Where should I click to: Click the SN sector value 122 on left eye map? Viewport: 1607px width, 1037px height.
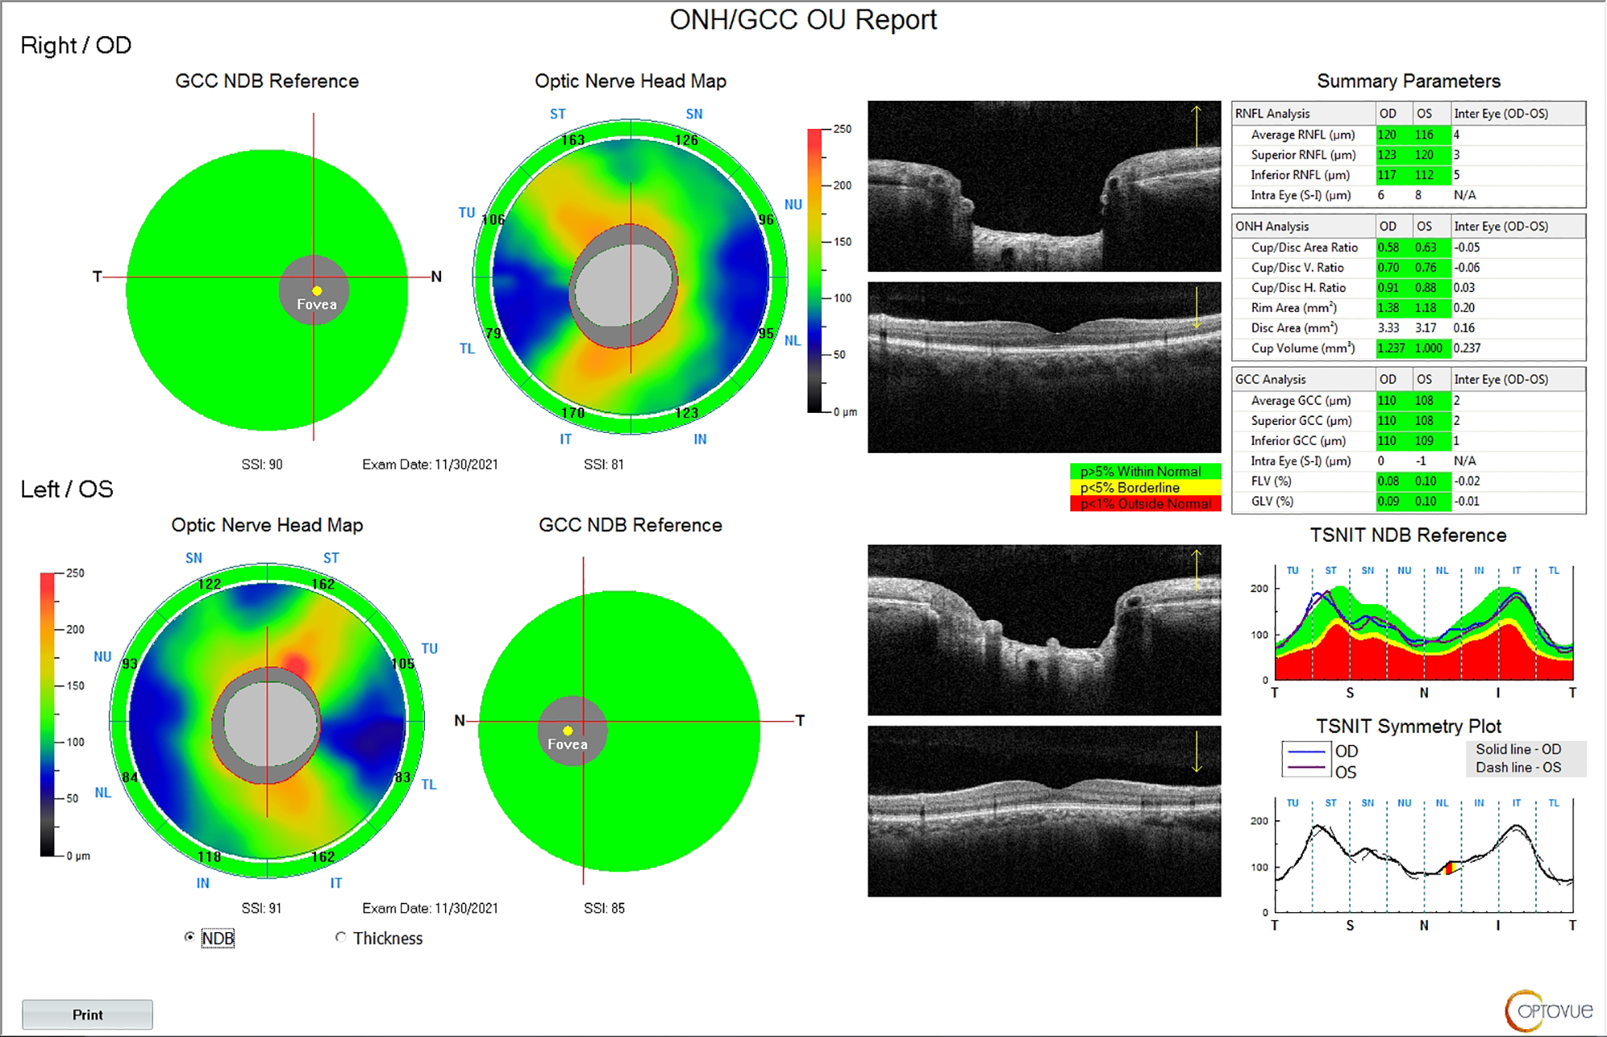click(210, 583)
